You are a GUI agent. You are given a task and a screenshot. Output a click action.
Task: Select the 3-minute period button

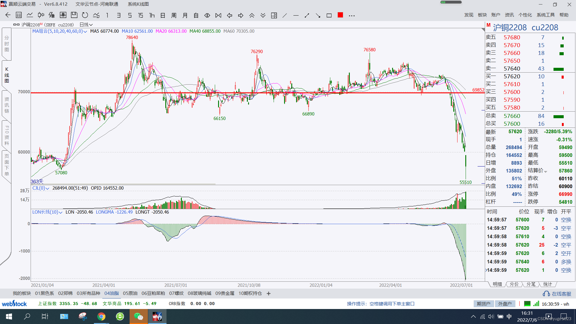pyautogui.click(x=118, y=15)
